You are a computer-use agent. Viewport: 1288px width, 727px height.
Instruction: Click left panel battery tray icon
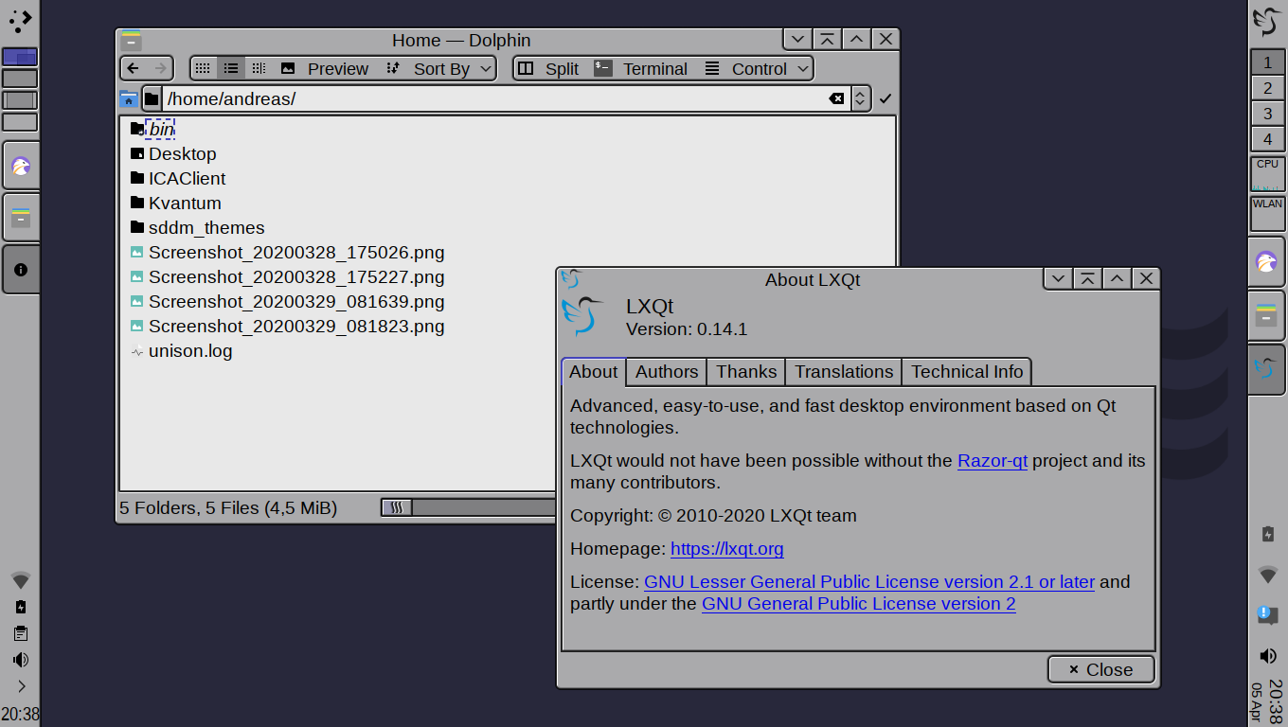(21, 607)
